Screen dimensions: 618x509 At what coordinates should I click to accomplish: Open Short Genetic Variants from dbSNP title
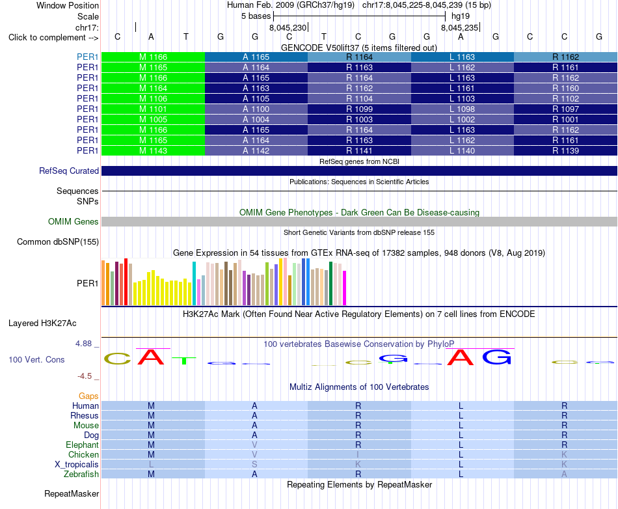click(359, 232)
